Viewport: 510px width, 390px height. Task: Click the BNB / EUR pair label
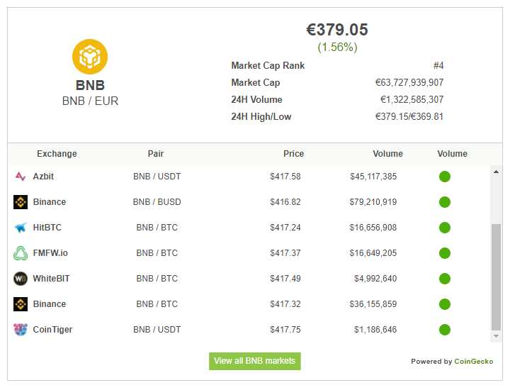tap(90, 101)
